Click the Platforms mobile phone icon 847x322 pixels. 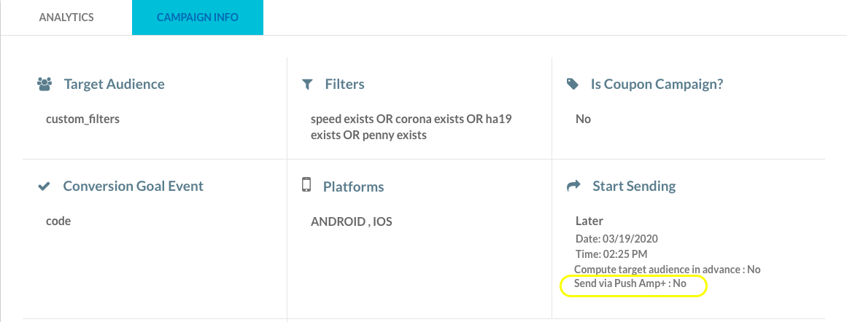coord(307,184)
